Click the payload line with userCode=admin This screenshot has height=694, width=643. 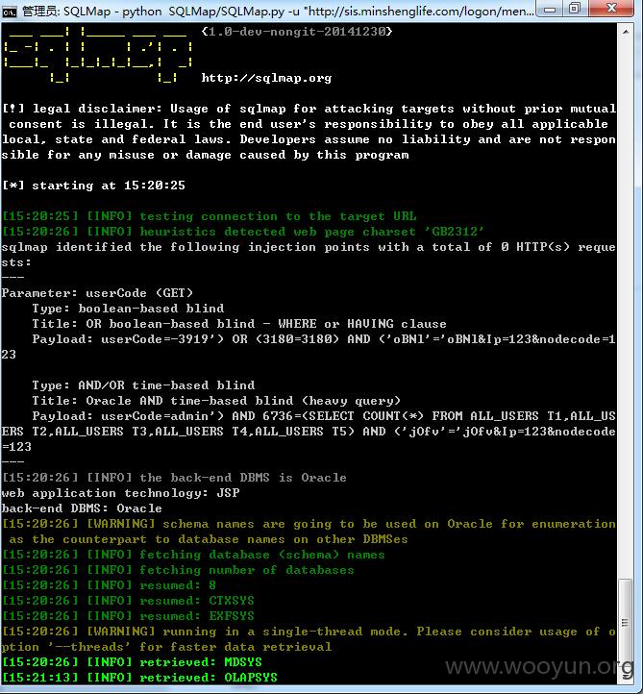[309, 432]
